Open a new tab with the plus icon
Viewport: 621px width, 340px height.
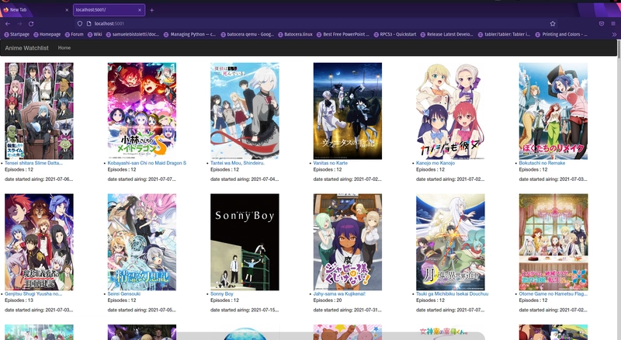coord(151,10)
